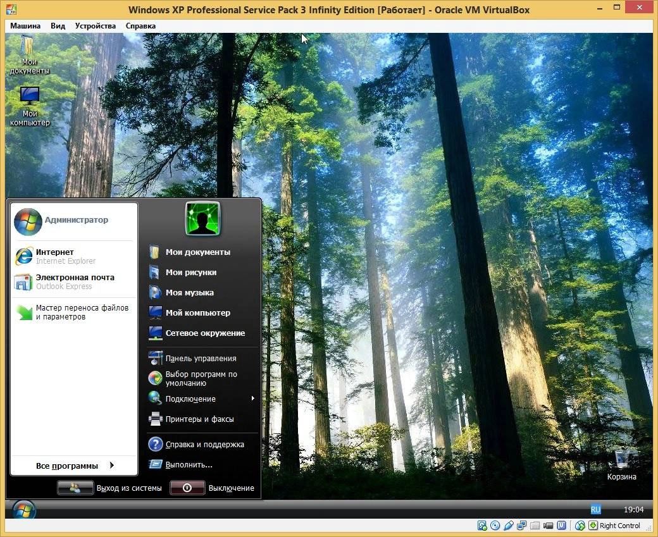Screen dimensions: 658x537
Task: Open Мастер переноса файлов и параметров
Action: [74, 312]
